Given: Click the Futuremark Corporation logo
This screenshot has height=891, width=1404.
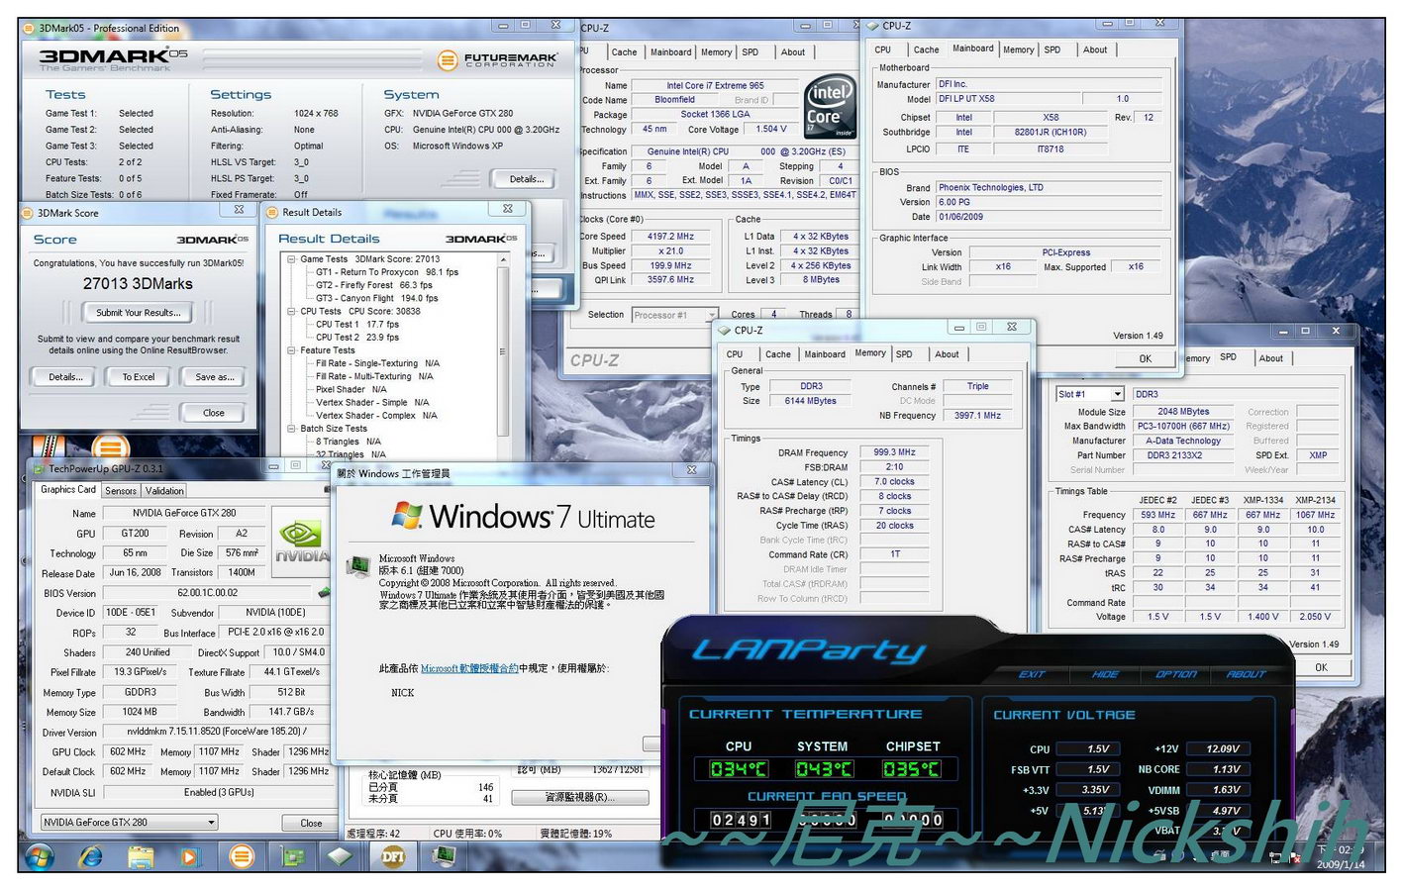Looking at the screenshot, I should (497, 60).
